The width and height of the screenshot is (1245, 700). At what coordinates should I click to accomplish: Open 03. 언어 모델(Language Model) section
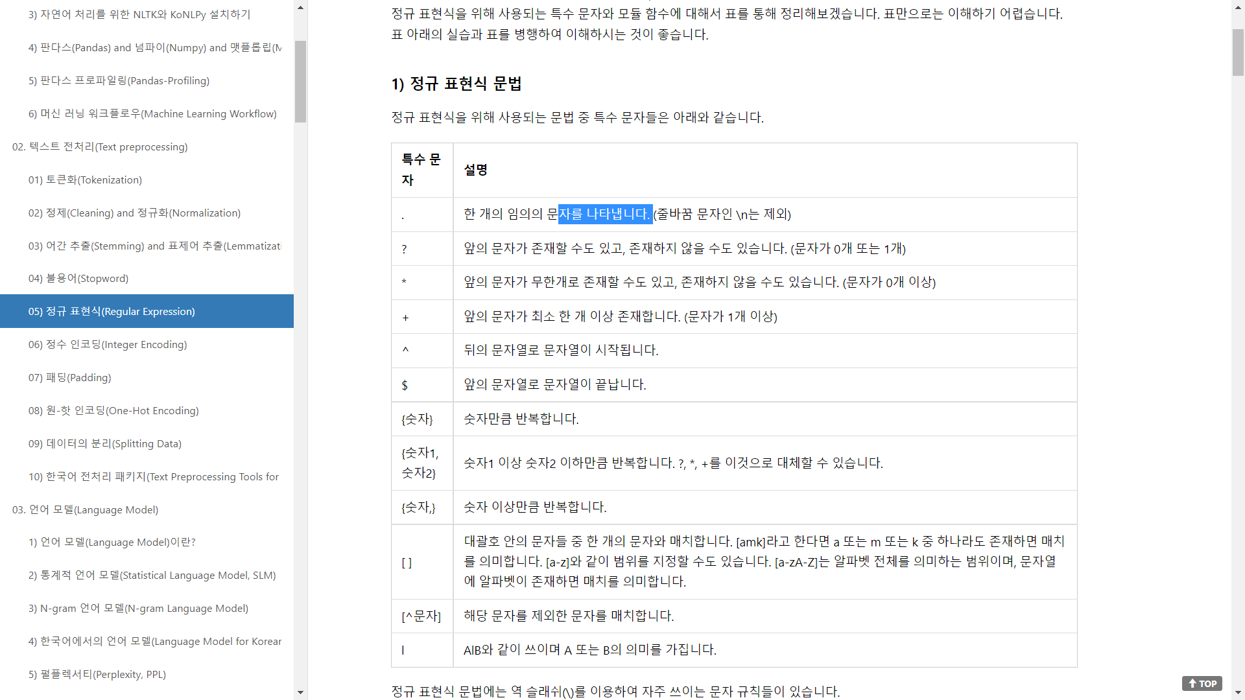[85, 509]
